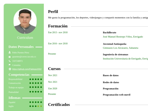Click the Juventud Antioqueña title
The height and width of the screenshot is (111, 148).
click(x=115, y=44)
